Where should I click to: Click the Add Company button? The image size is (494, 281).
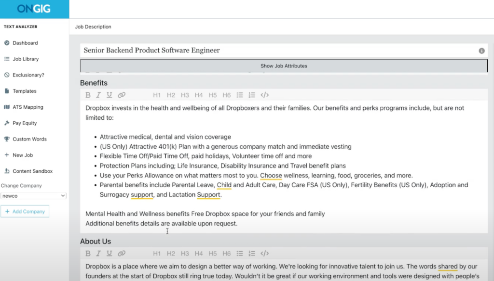pos(25,212)
